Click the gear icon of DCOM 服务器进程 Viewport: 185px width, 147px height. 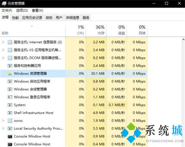tap(10, 58)
